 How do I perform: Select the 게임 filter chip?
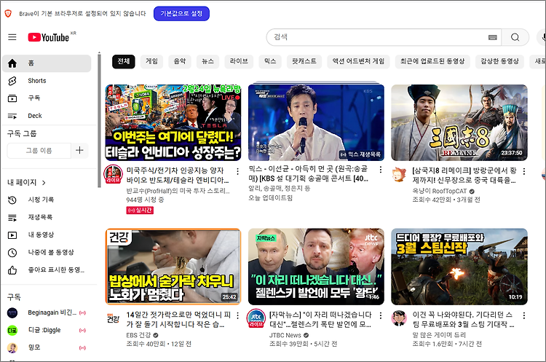coord(151,61)
